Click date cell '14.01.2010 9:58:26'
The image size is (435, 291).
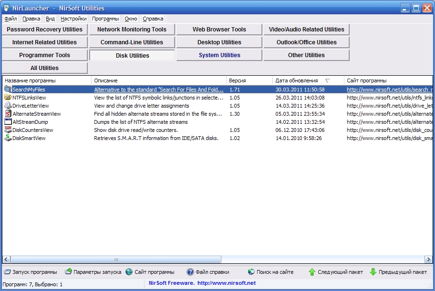click(299, 138)
